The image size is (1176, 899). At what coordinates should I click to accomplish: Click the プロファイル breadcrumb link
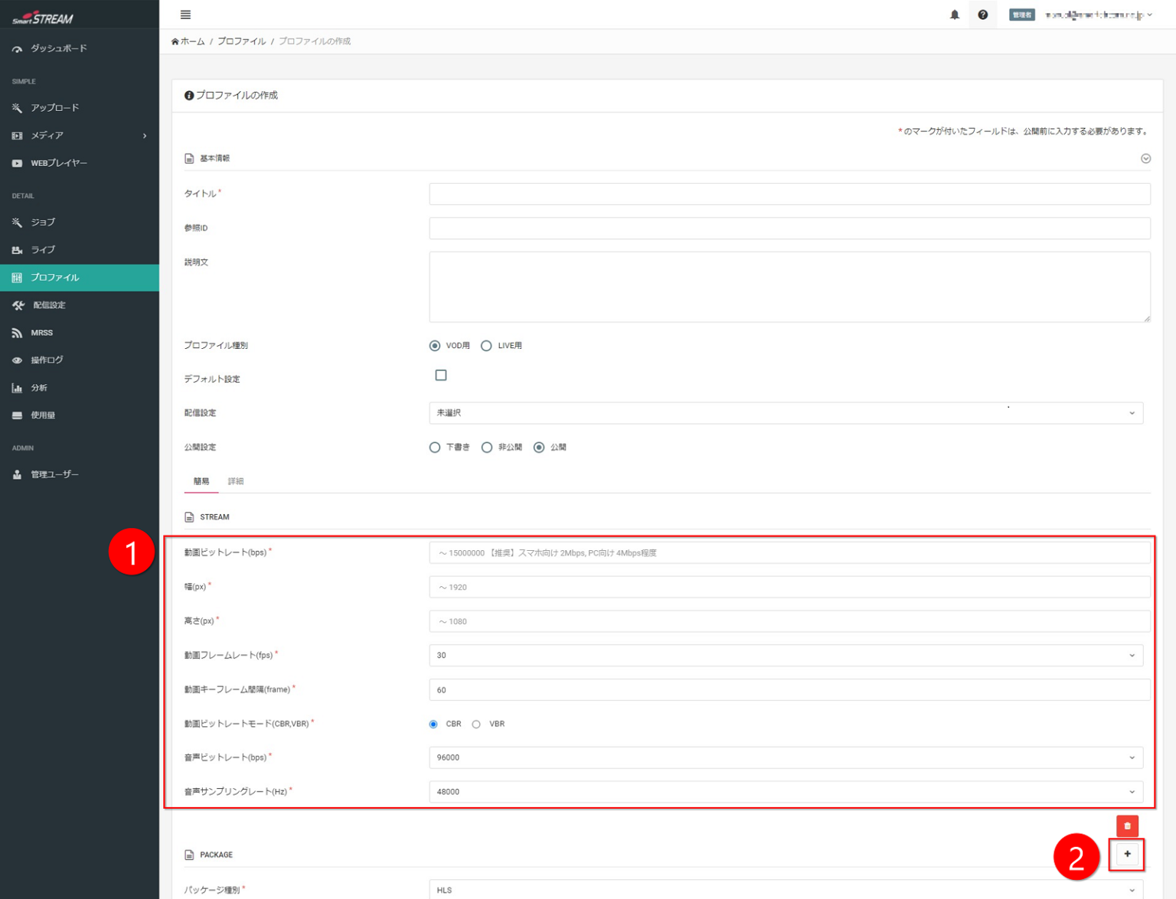point(241,41)
